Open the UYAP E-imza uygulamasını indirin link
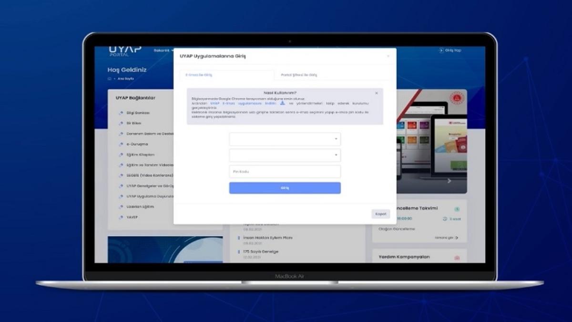Image resolution: width=572 pixels, height=322 pixels. tap(243, 103)
